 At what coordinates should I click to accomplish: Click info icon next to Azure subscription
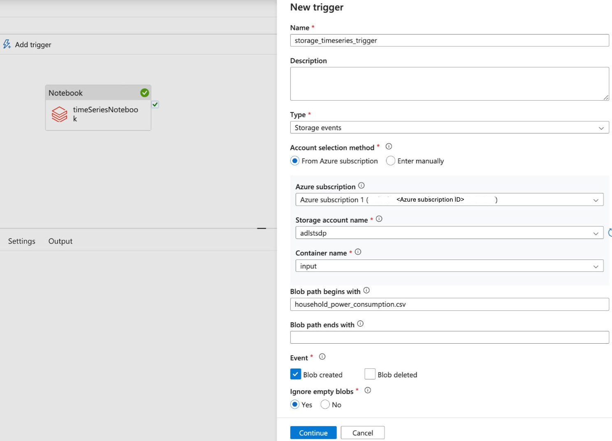(x=361, y=186)
